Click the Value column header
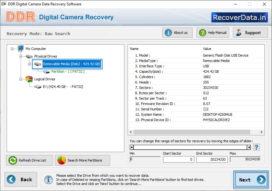This screenshot has width=272, height=191. point(233,49)
